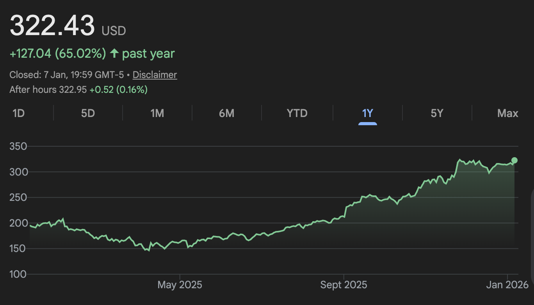Open the Max time range view
The width and height of the screenshot is (534, 305).
tap(507, 113)
